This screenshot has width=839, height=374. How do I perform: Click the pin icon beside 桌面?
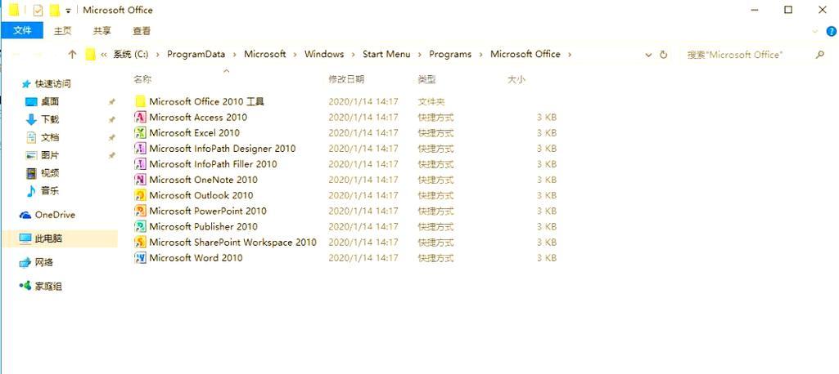pos(112,102)
